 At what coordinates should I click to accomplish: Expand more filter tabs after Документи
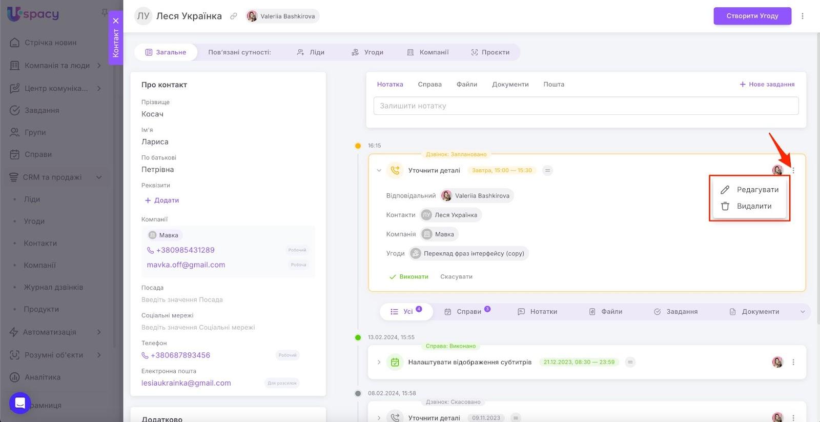(803, 312)
